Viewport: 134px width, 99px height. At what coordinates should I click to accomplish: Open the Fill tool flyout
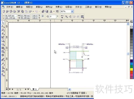pos(3,71)
